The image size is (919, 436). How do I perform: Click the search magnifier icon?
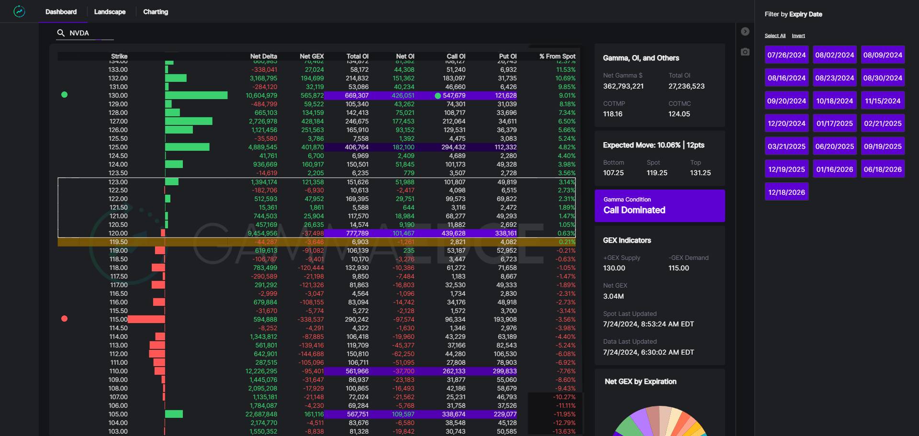coord(61,33)
